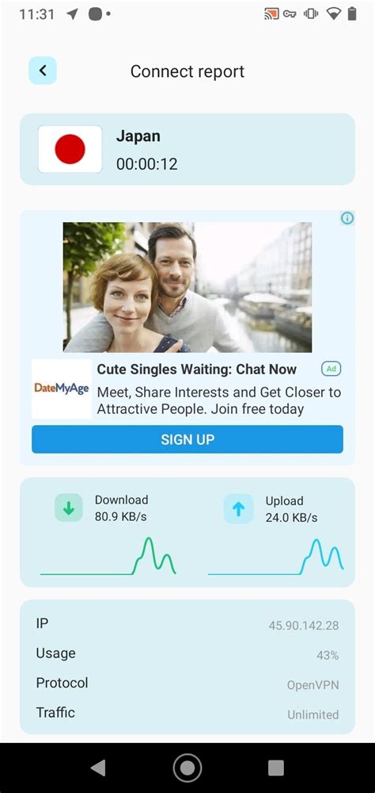The width and height of the screenshot is (375, 793).
Task: Tap the blue upload arrow icon
Action: pyautogui.click(x=238, y=509)
